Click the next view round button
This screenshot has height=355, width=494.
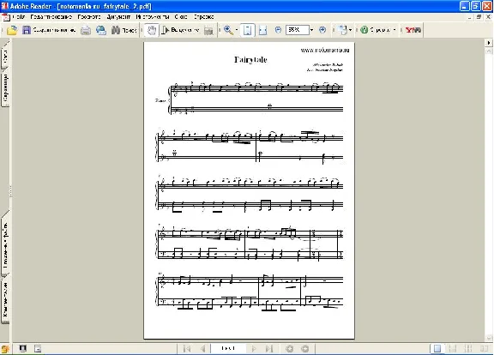point(305,348)
